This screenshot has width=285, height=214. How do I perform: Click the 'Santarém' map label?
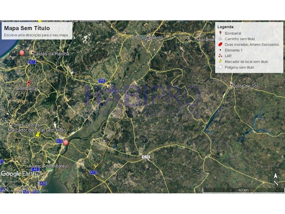click(112, 90)
